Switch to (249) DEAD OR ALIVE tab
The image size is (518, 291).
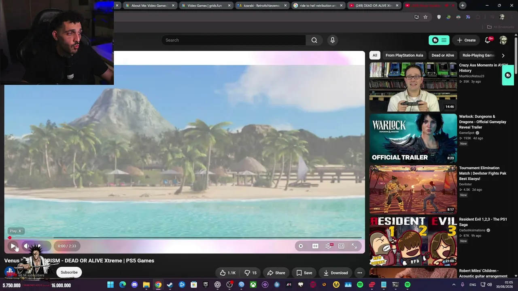374,6
